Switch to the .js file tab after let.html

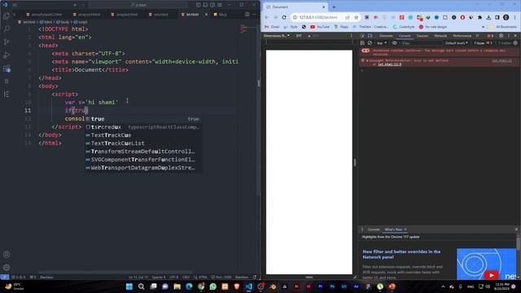coord(221,15)
